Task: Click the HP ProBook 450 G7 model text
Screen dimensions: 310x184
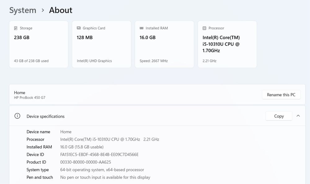Action: 30,98
